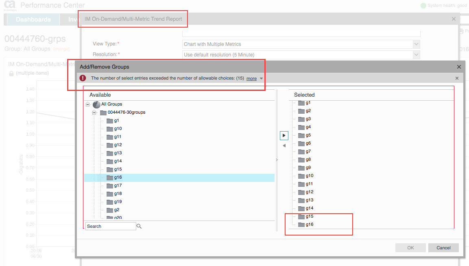469x266 pixels.
Task: Click the g6 folder icon in Selected
Action: pos(301,144)
